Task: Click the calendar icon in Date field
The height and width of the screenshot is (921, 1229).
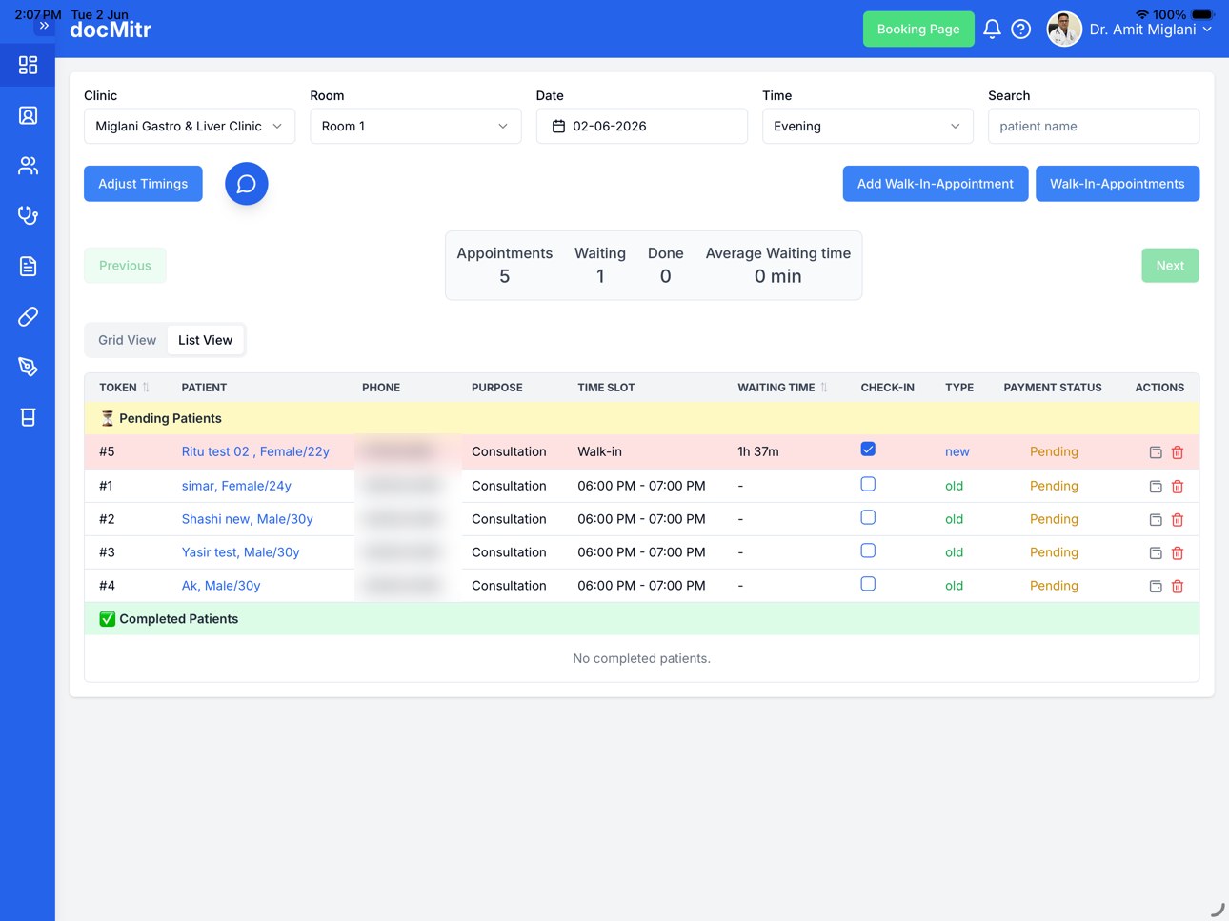Action: point(558,126)
